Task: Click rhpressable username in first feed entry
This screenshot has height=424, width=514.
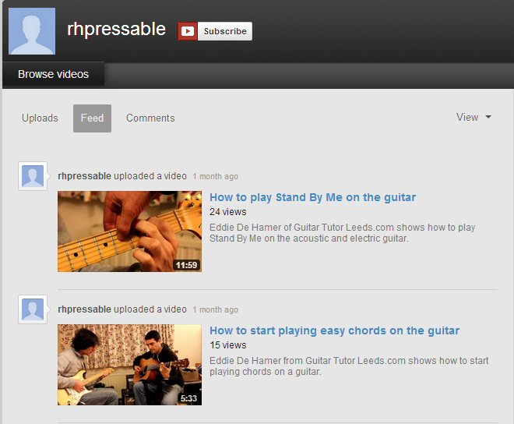Action: 84,176
